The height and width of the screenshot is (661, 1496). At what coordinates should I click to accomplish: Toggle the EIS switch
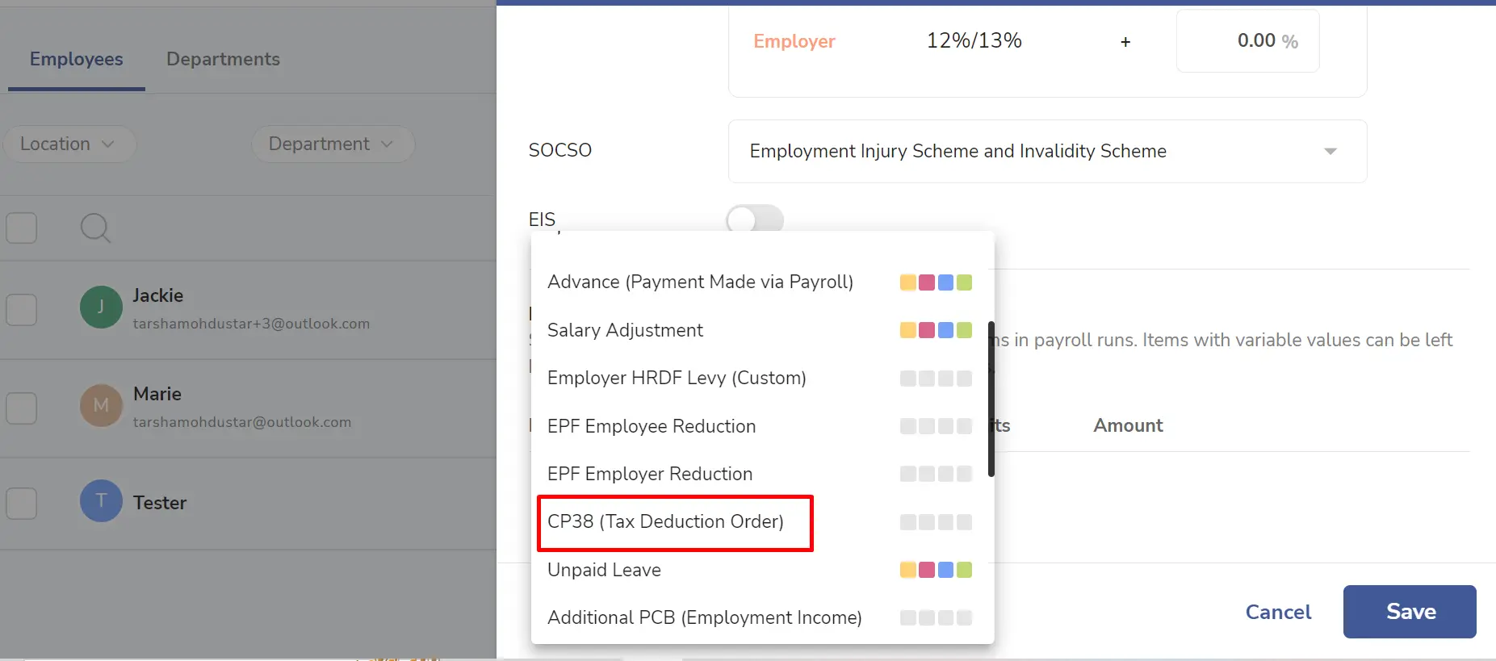[755, 219]
